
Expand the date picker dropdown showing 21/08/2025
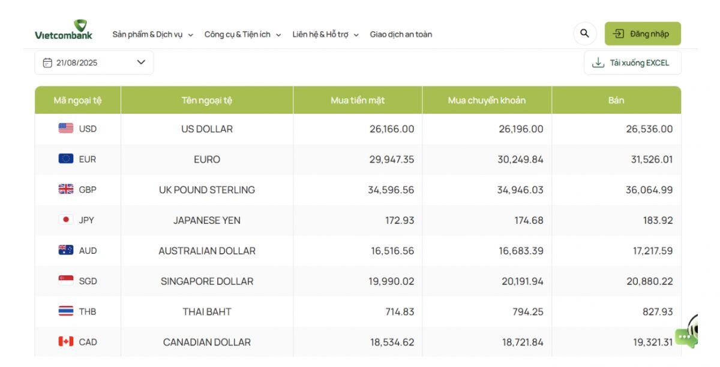[142, 62]
